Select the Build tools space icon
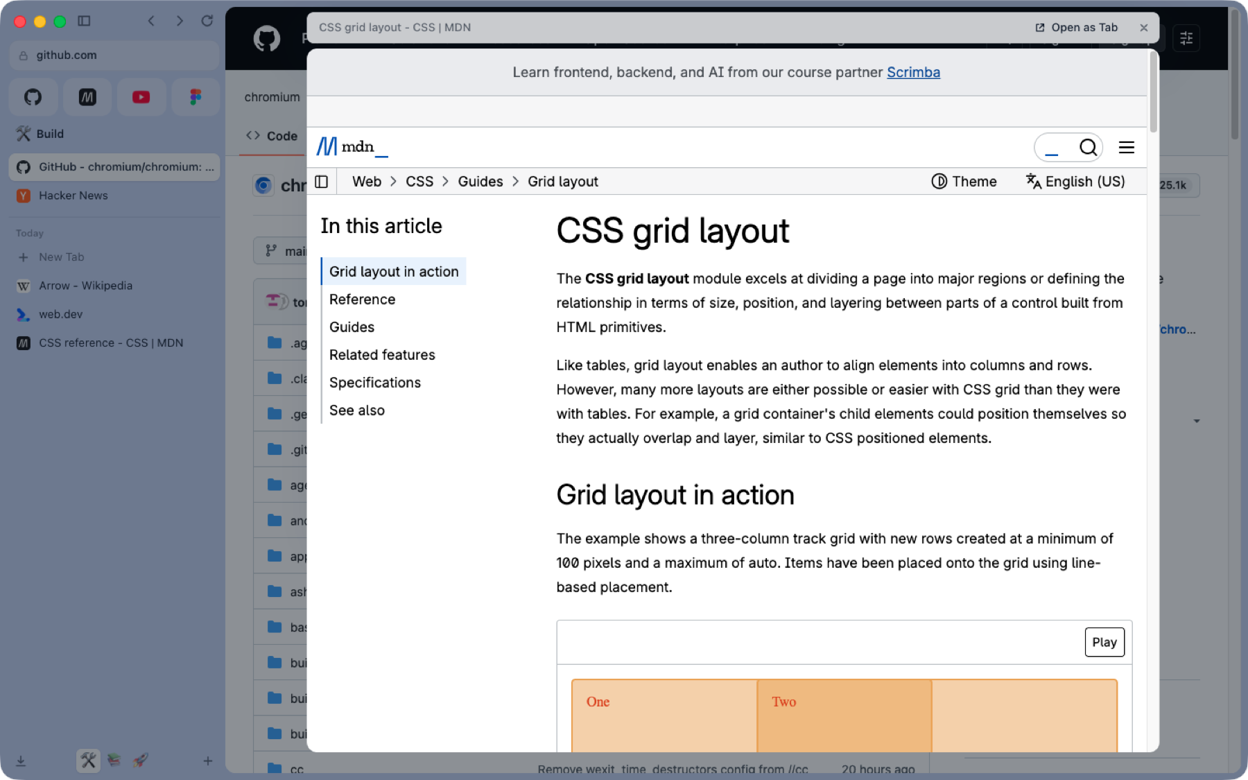This screenshot has width=1248, height=780. point(88,760)
